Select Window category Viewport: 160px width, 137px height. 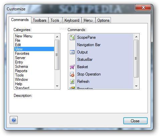click(x=34, y=80)
